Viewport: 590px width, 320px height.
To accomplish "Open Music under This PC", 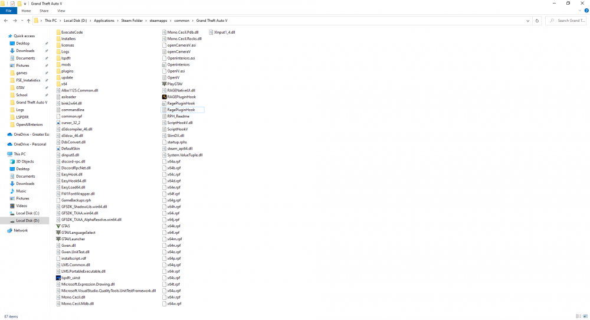I will click(x=21, y=191).
